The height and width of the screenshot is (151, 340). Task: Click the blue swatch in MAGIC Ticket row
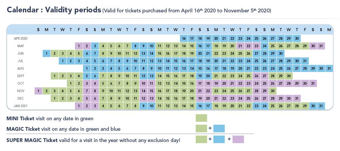tap(219, 129)
